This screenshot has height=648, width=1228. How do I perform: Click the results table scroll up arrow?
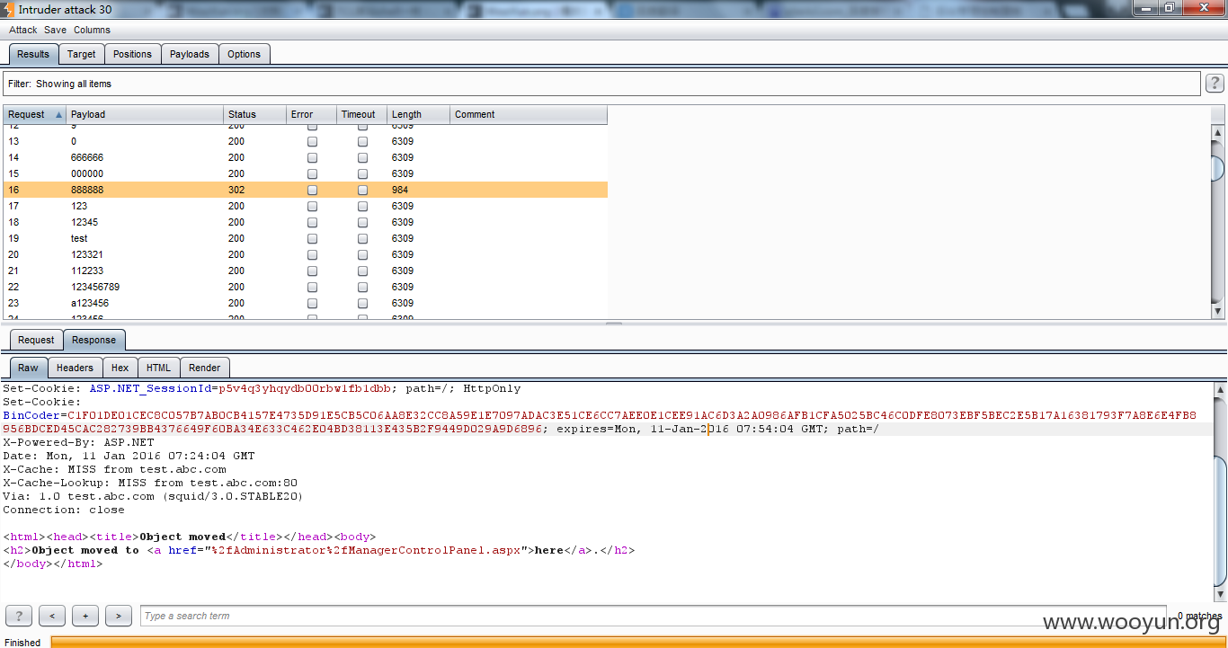click(x=1218, y=132)
